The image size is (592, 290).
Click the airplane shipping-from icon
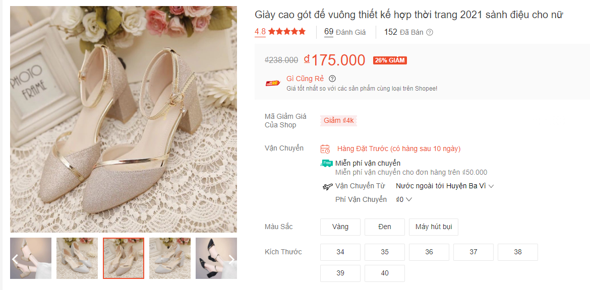click(328, 186)
